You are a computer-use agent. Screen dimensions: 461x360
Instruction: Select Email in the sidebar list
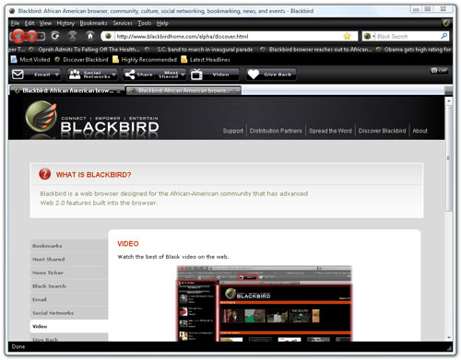point(69,299)
